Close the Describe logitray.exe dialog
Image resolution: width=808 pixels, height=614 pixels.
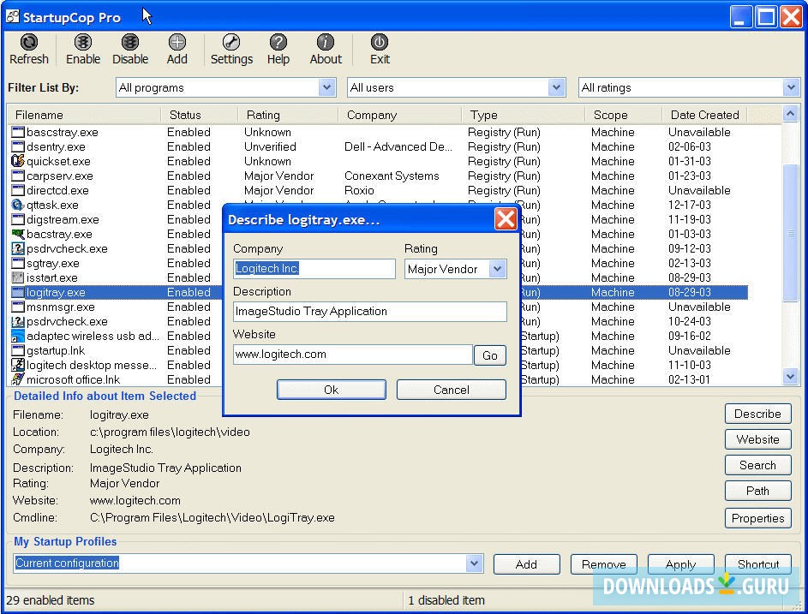(x=506, y=219)
